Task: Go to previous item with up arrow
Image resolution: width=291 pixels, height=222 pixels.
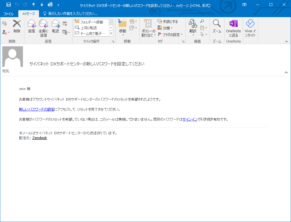Action: point(34,5)
